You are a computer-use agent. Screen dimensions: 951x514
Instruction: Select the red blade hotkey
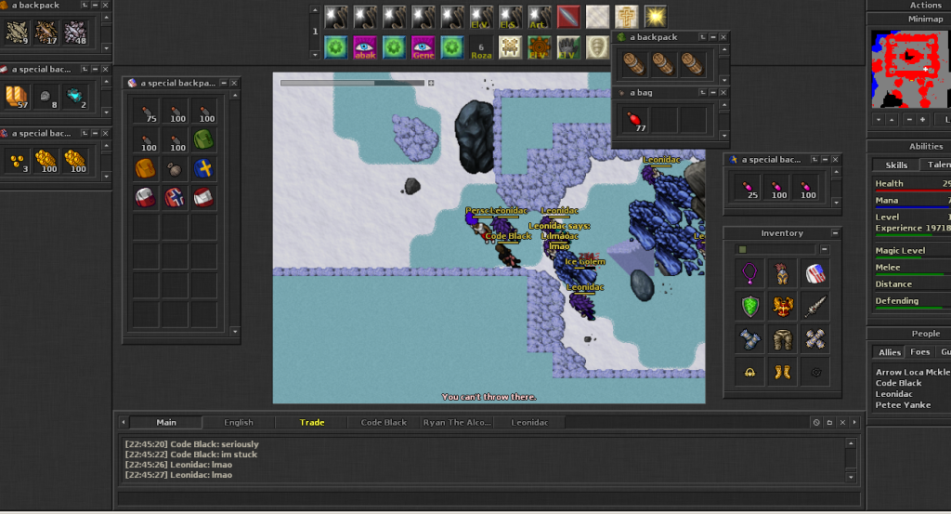[568, 17]
